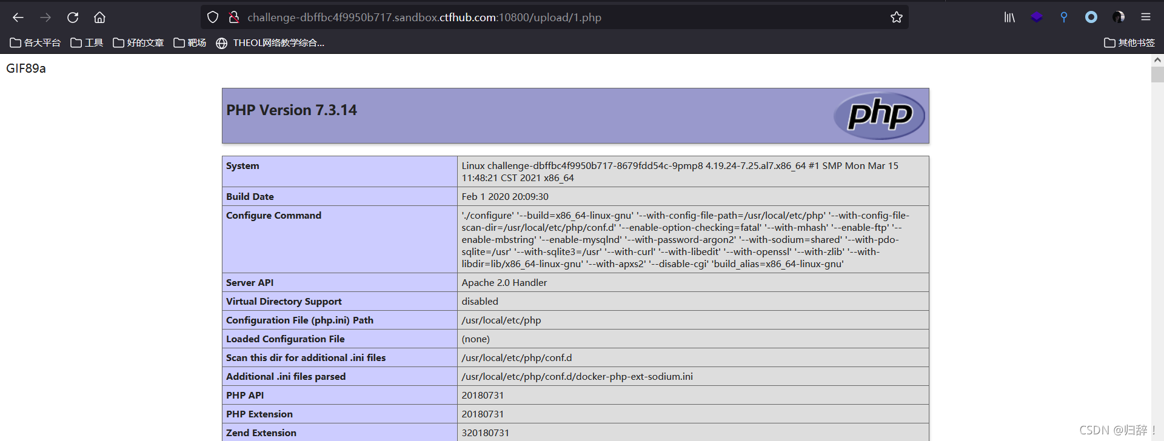Click the Server API row label
1164x441 pixels.
click(250, 283)
